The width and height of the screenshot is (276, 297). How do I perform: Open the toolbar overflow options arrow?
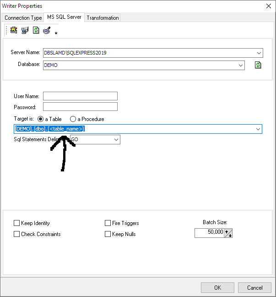pyautogui.click(x=56, y=33)
